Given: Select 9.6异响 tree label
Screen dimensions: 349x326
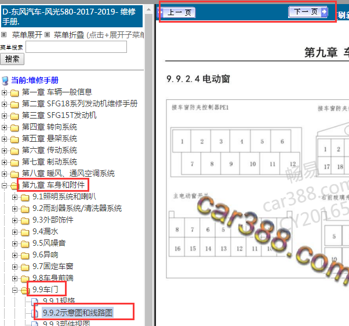Looking at the screenshot, I should pos(45,255).
